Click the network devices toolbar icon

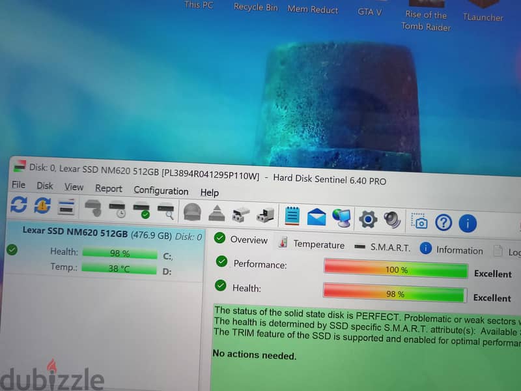(x=241, y=214)
